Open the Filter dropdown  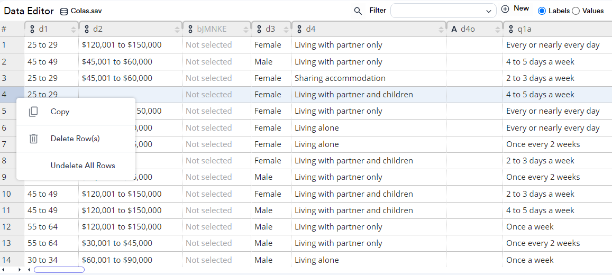point(443,11)
